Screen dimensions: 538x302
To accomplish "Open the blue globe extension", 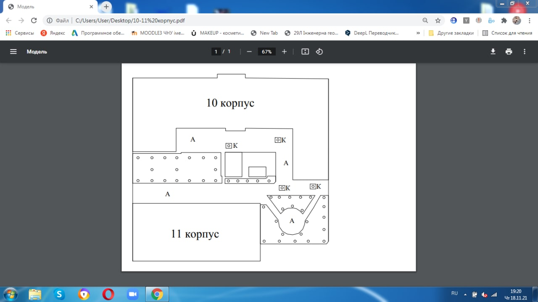I will tap(454, 20).
